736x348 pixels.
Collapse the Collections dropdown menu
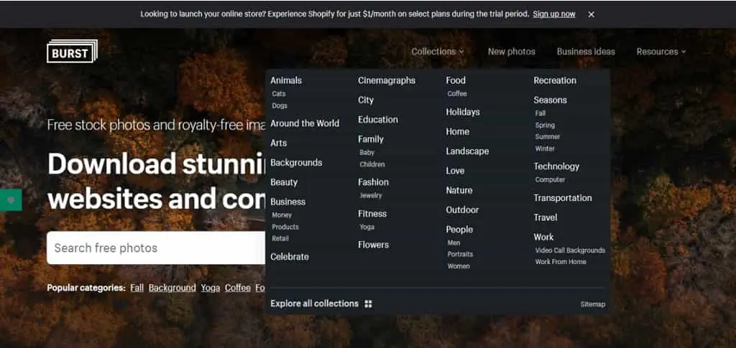[438, 52]
